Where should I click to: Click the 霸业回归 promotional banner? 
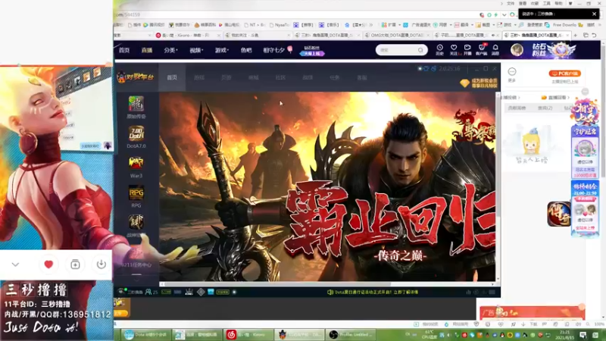pyautogui.click(x=327, y=186)
